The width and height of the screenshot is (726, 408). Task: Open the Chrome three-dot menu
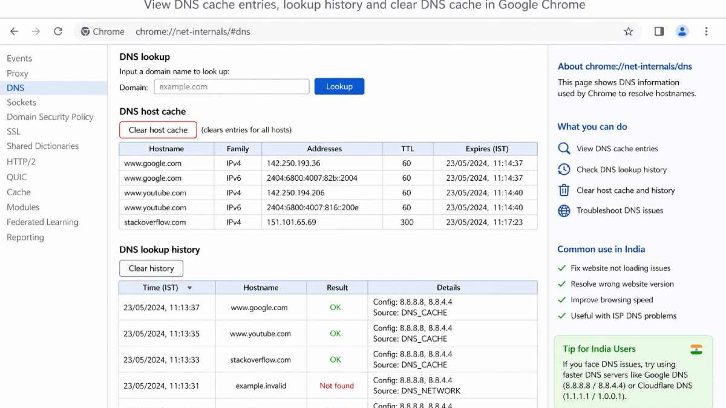707,31
